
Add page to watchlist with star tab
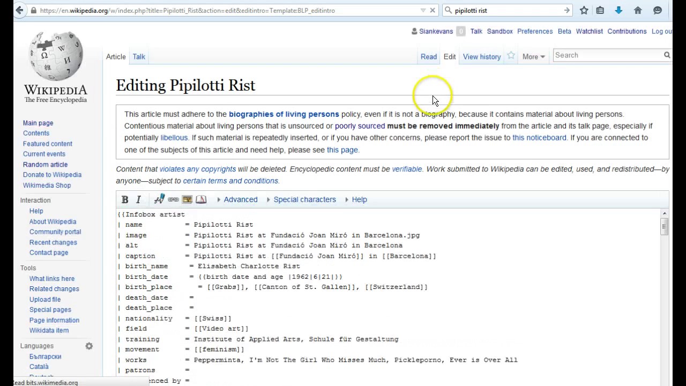511,56
